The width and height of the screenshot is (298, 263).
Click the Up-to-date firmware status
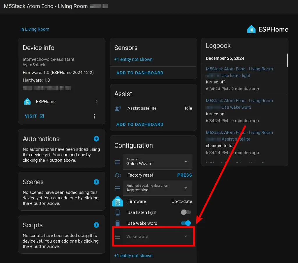pos(182,201)
